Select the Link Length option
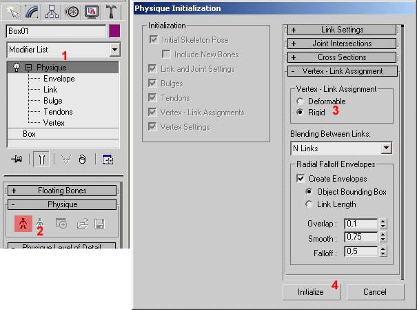Screen dimensions: 417x310 309,204
